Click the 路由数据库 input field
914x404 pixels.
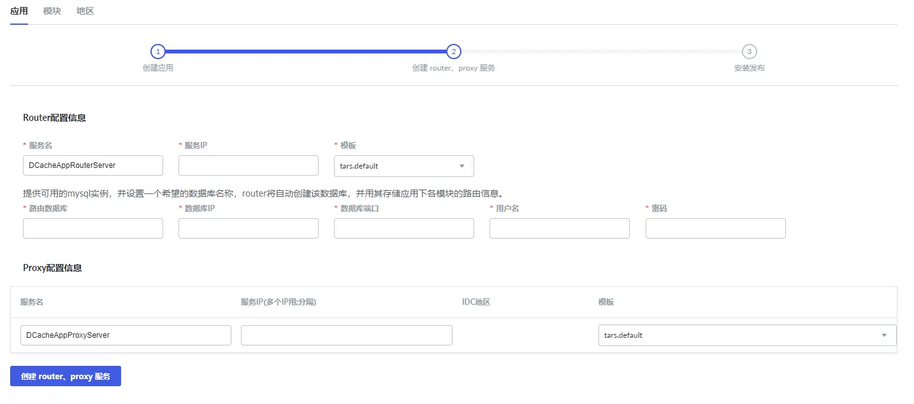pyautogui.click(x=93, y=228)
